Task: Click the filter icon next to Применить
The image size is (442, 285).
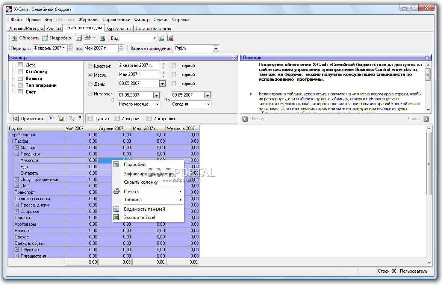Action: (x=51, y=119)
